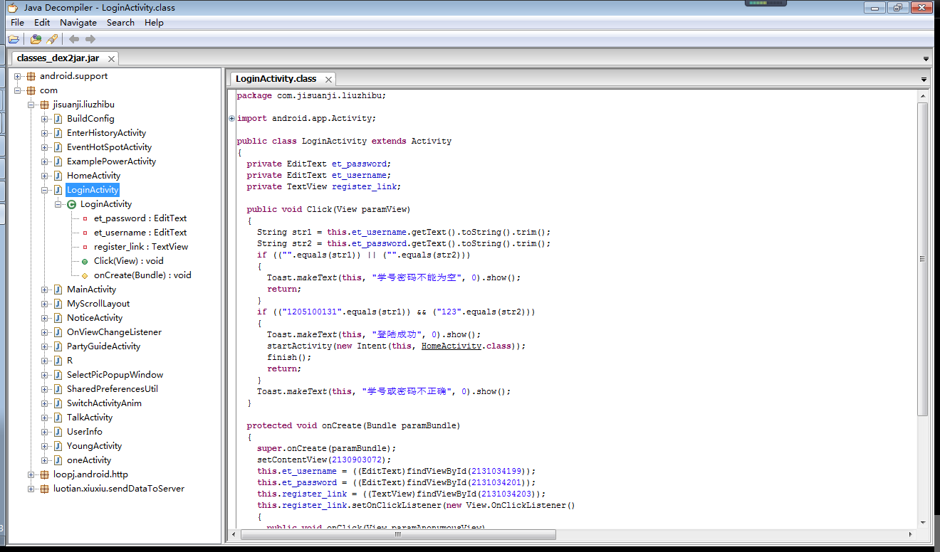
Task: Click the register_link red field icon
Action: 85,247
